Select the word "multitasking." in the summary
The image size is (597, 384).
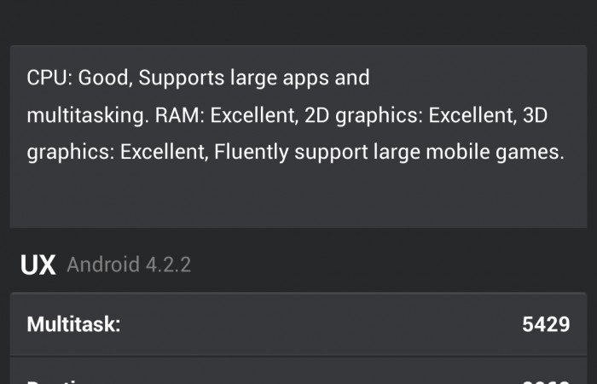87,116
